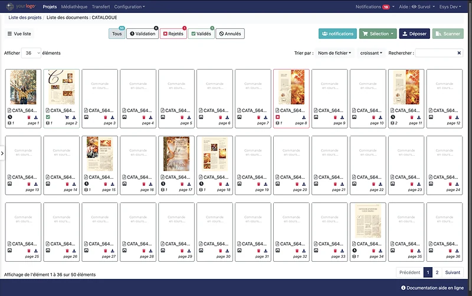Open the page 1 cover thumbnail
Screen dimensions: 472x296
(x=23, y=87)
